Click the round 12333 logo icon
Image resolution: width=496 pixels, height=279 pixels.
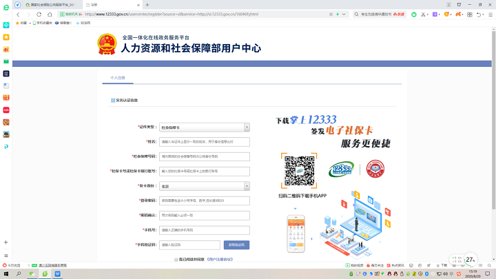pyautogui.click(x=340, y=170)
